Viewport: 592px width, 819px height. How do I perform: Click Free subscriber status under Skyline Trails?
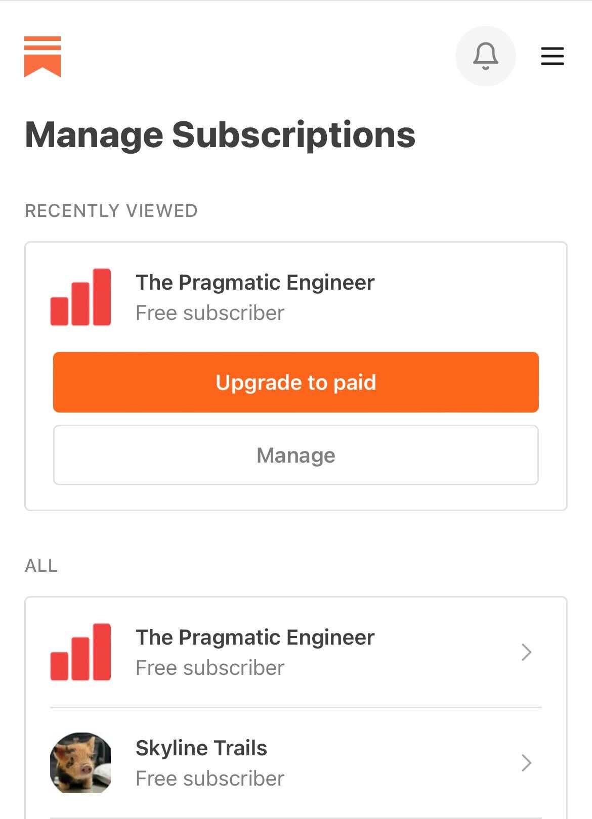(210, 779)
